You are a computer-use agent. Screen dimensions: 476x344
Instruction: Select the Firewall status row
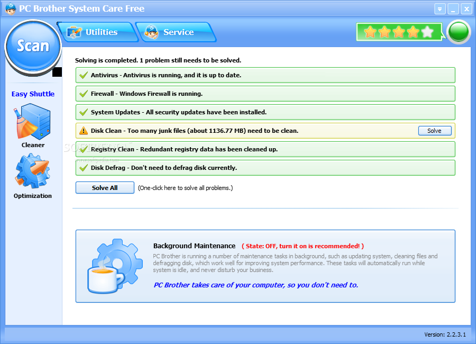point(266,94)
